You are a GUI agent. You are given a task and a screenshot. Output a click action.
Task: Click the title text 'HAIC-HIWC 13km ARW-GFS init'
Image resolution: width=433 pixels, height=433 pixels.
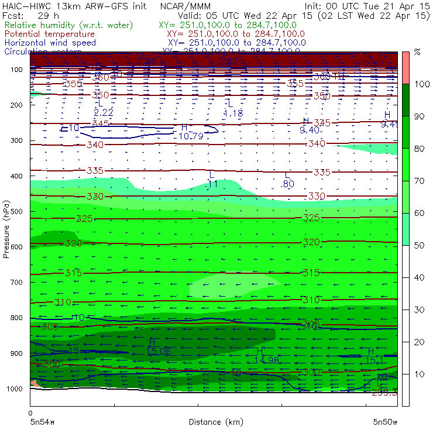point(74,6)
